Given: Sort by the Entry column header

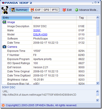Looking at the screenshot, I should coord(17,18).
